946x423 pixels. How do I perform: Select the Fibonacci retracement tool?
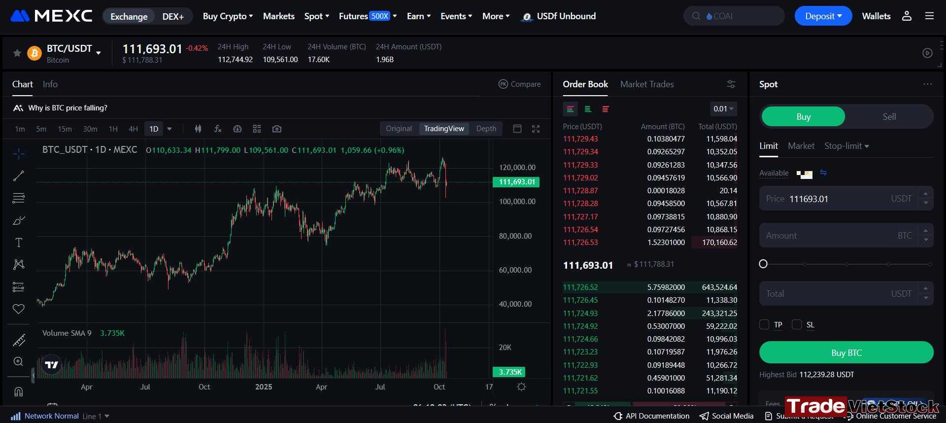[x=19, y=198]
